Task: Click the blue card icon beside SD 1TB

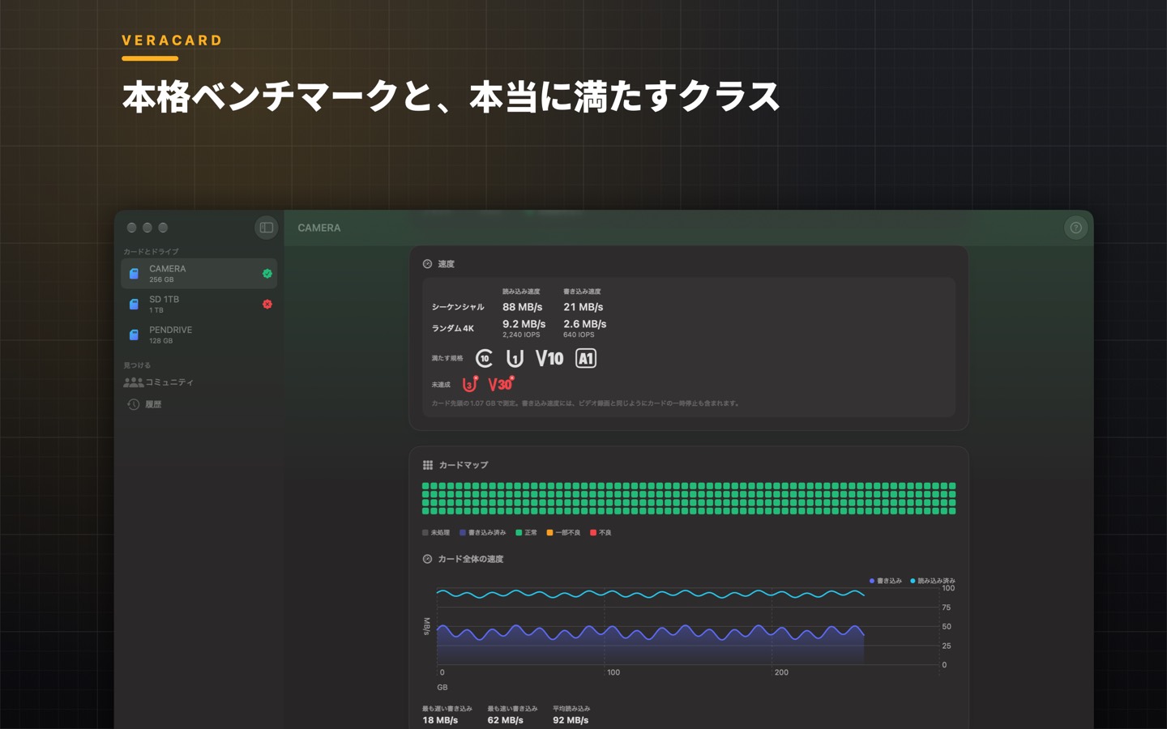Action: pos(134,305)
